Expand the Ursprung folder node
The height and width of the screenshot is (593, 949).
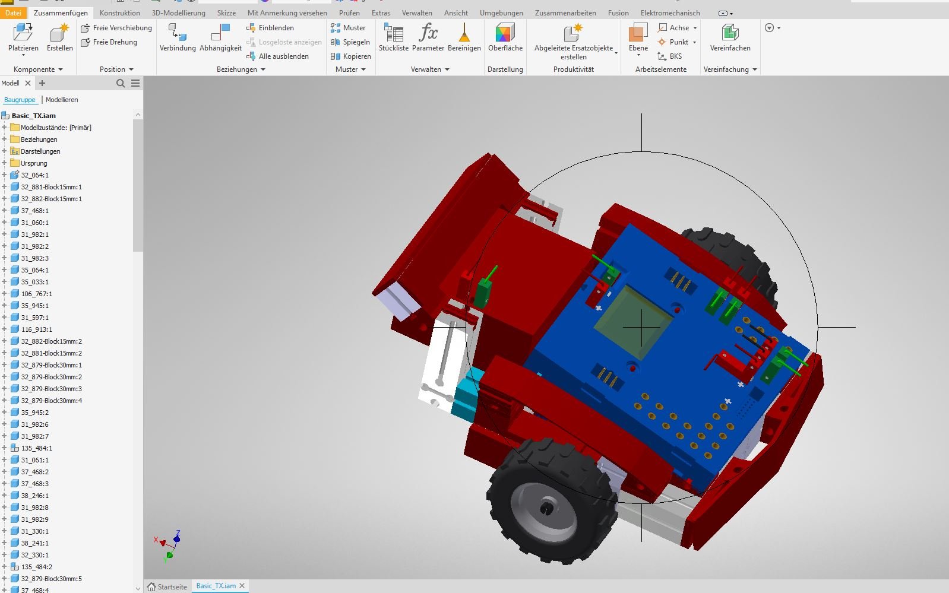pyautogui.click(x=4, y=163)
